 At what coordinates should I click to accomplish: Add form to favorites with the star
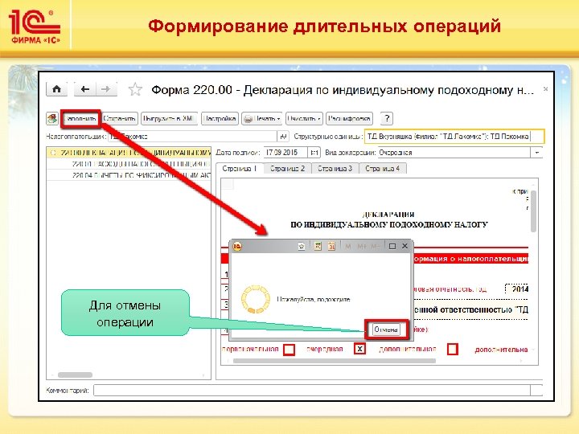coord(135,89)
